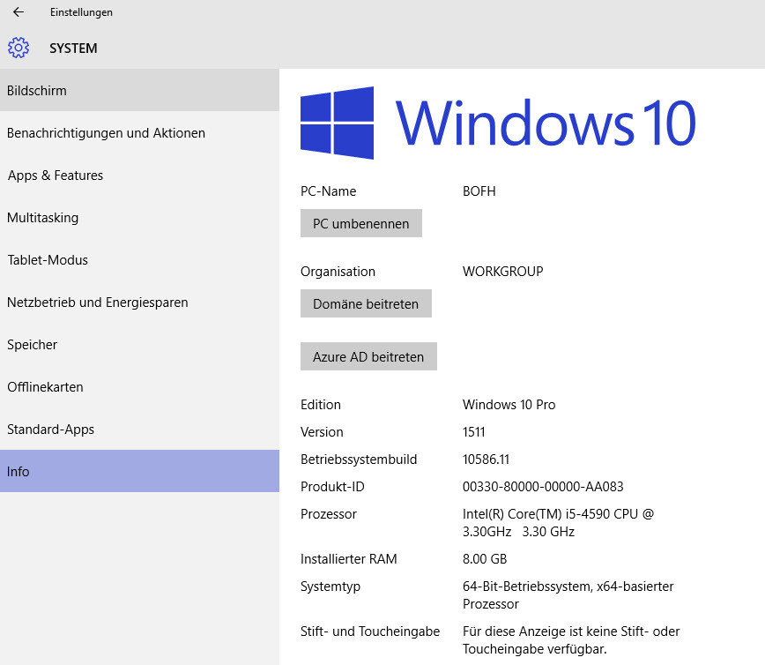This screenshot has width=765, height=665.
Task: Open Apps & Features section
Action: click(x=139, y=176)
